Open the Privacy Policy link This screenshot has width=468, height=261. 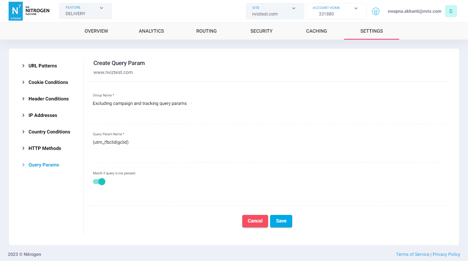(x=446, y=254)
